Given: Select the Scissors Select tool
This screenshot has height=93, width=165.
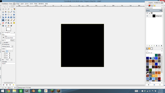Looking at the screenshot, I should (x=3, y=12).
